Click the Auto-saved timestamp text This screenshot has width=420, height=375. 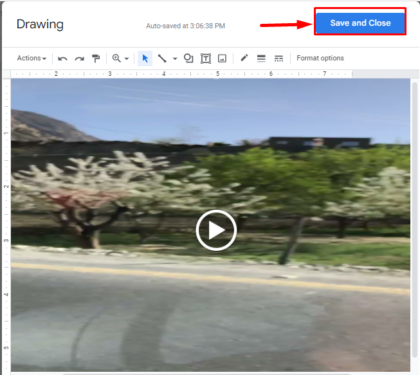[x=185, y=26]
